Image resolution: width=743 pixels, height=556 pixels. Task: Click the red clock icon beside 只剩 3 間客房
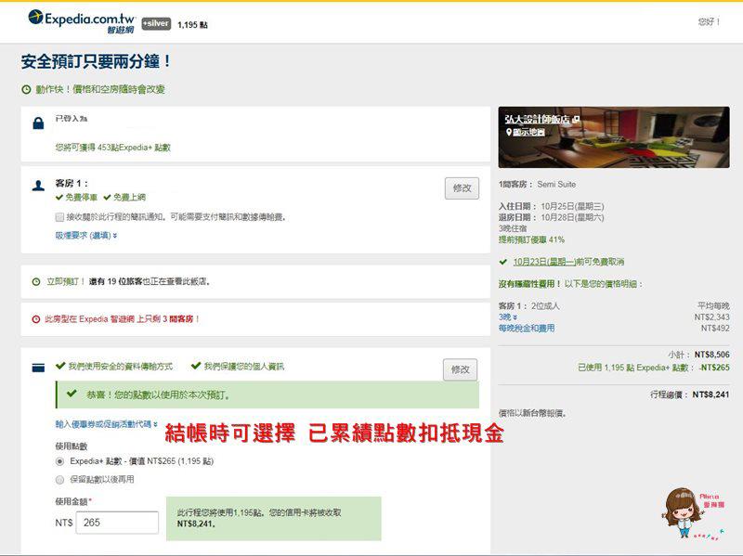coord(35,319)
